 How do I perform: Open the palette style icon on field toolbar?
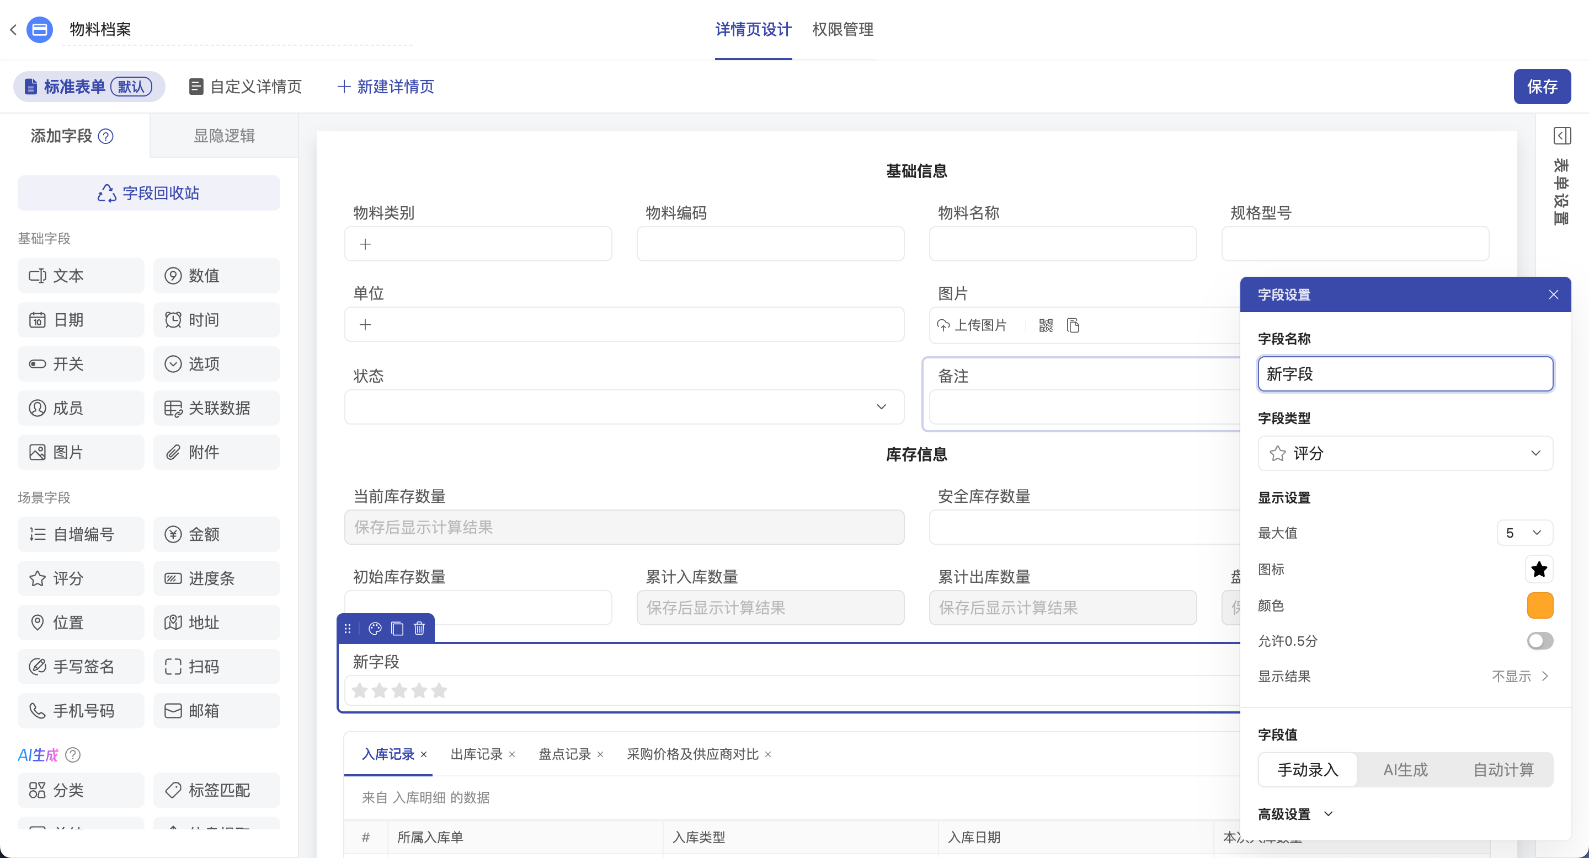point(375,628)
